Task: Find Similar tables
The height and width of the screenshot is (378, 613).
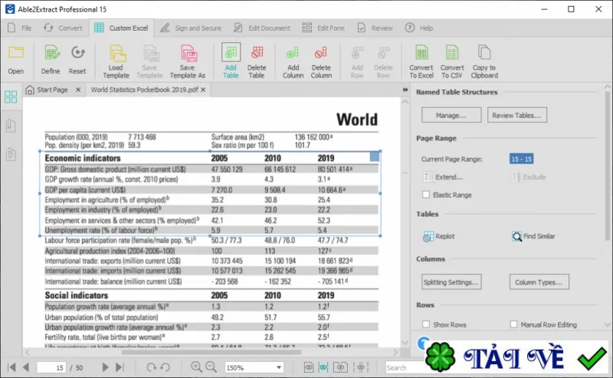Action: [533, 236]
